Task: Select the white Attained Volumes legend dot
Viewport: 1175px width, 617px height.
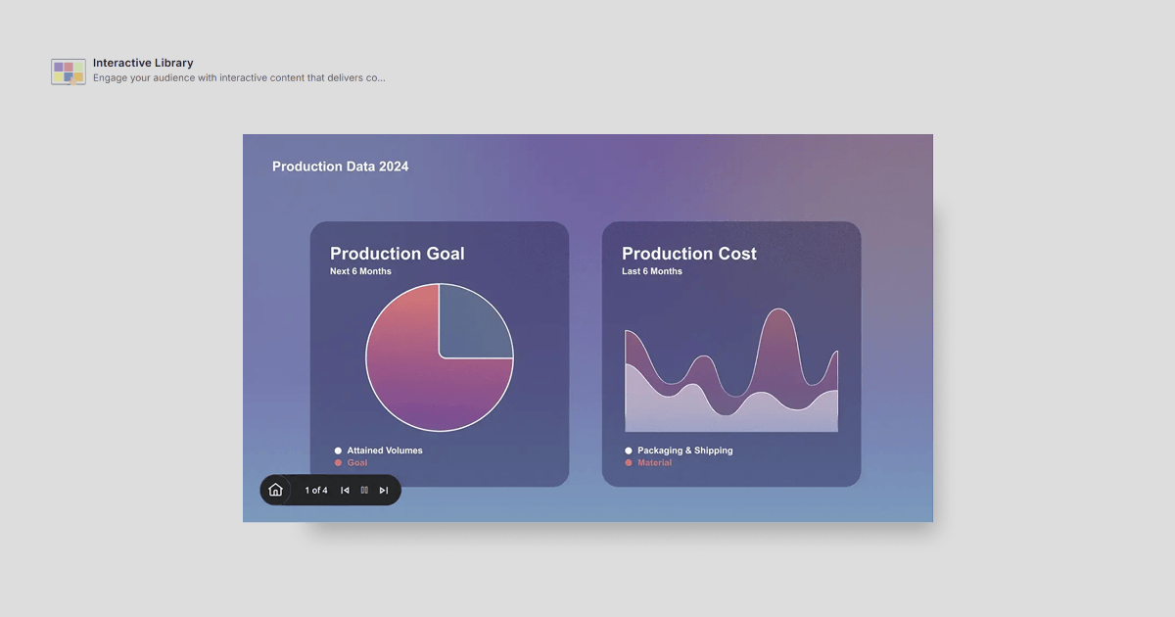Action: (x=338, y=451)
